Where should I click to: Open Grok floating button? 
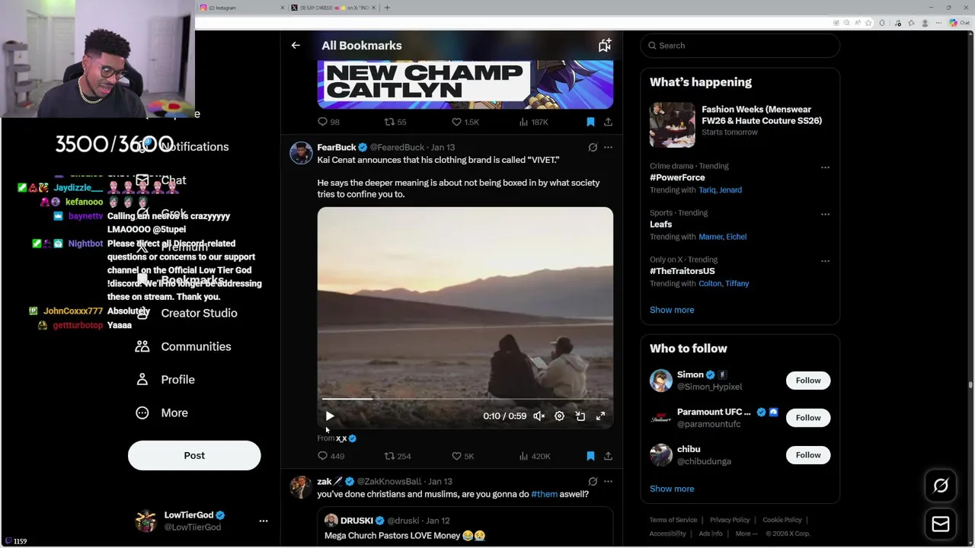point(941,486)
